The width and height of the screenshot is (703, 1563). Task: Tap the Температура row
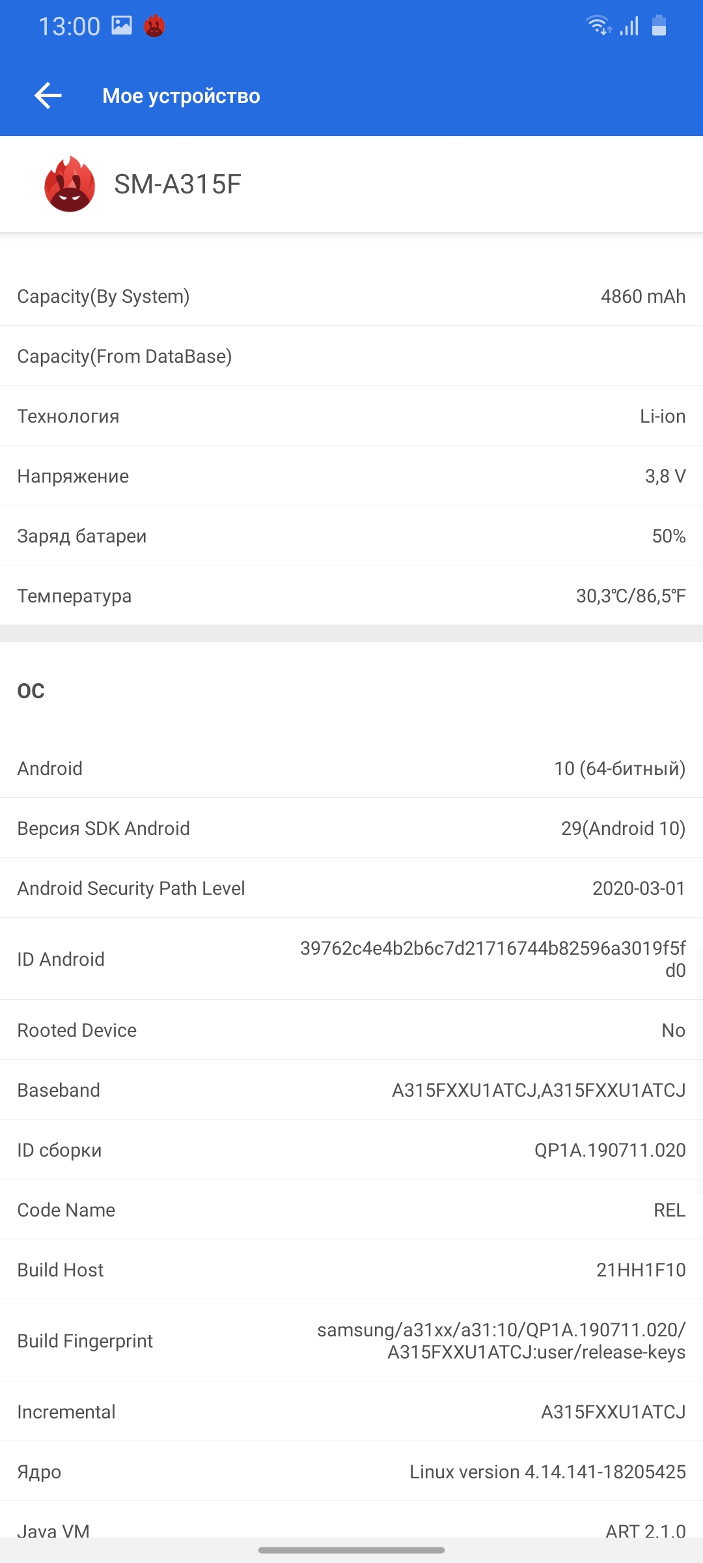351,596
